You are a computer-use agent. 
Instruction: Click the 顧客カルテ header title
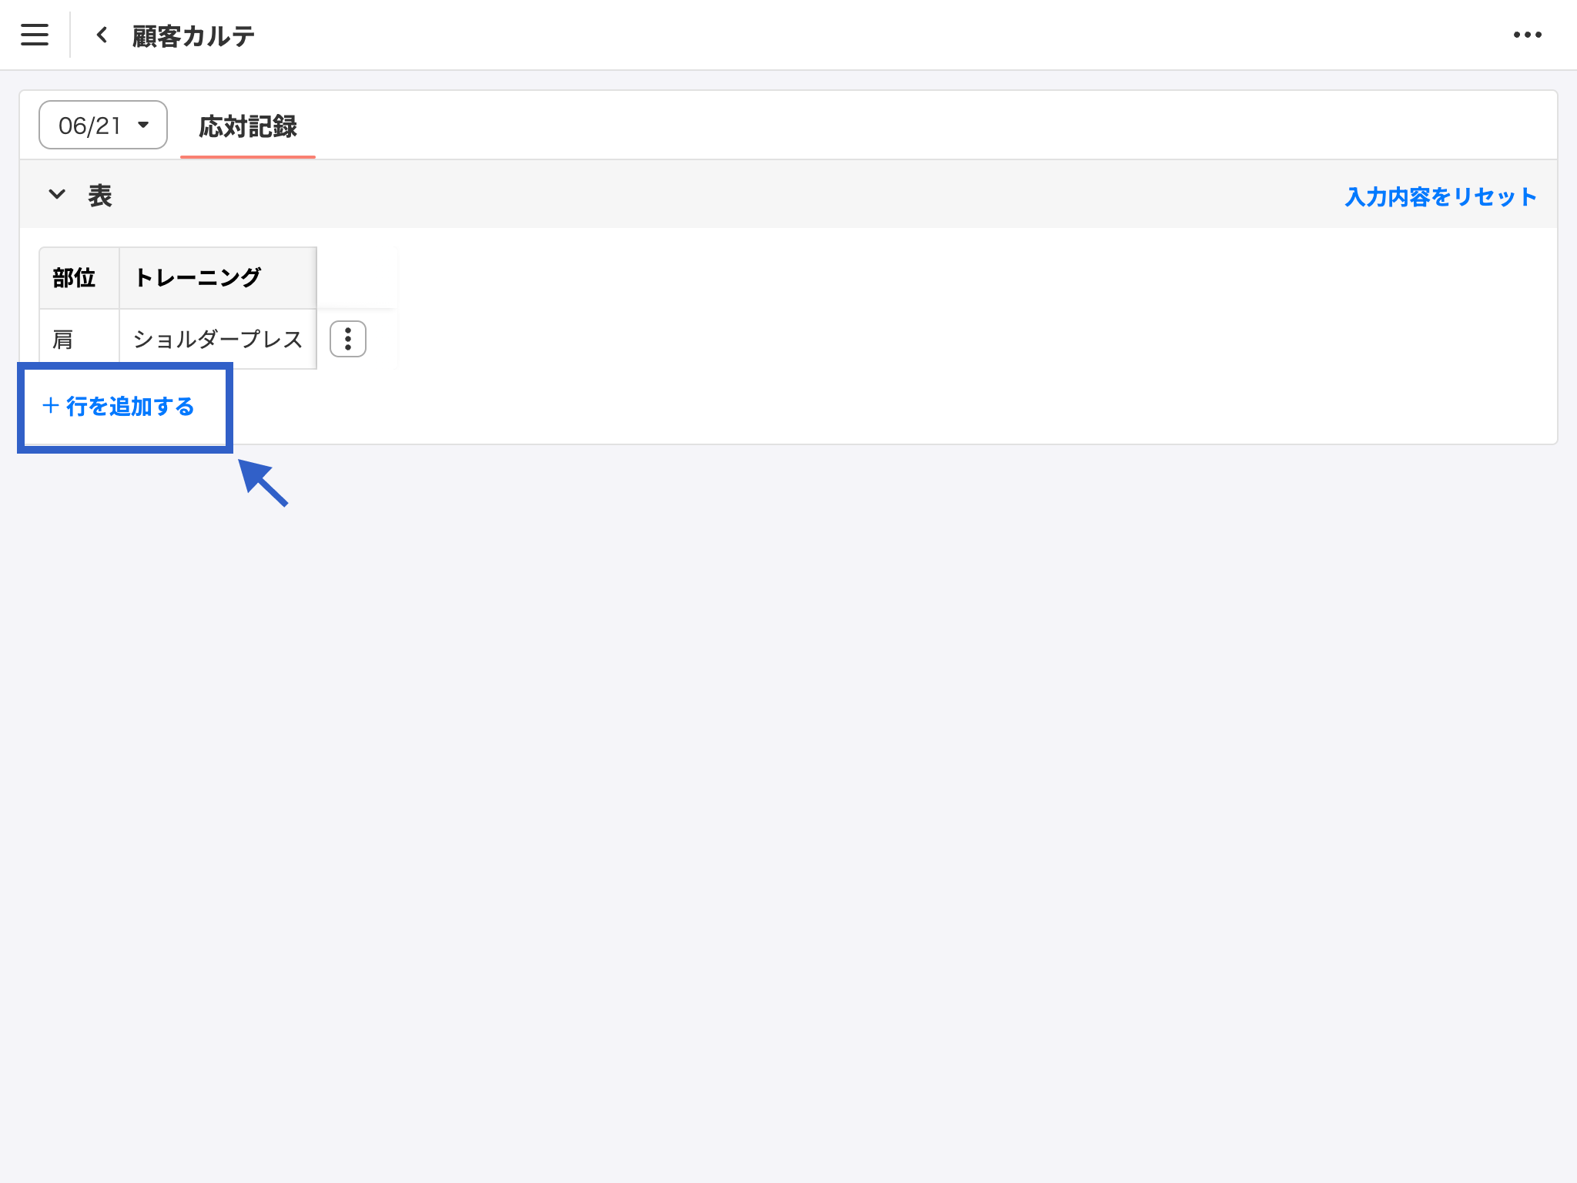193,36
